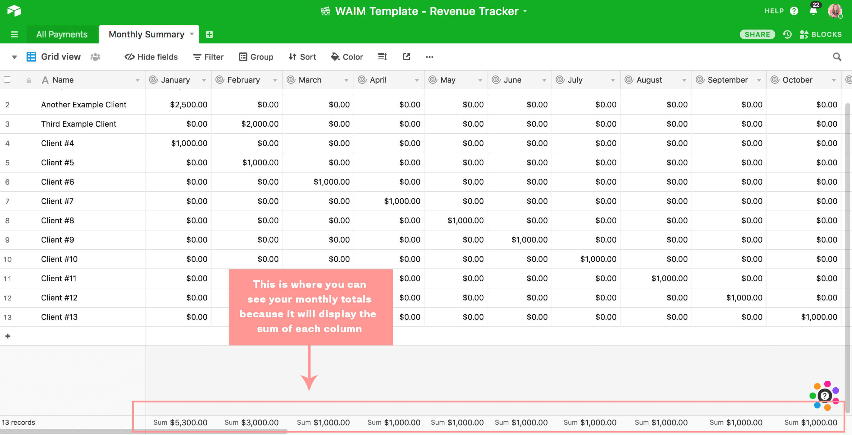Screen dimensions: 852x435
Task: Click the row height icon
Action: click(x=382, y=57)
